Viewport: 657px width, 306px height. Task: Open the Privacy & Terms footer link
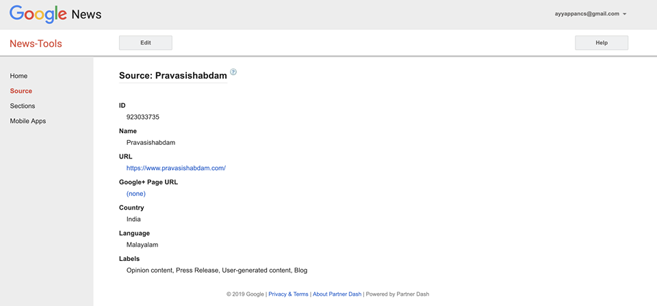[x=288, y=294]
